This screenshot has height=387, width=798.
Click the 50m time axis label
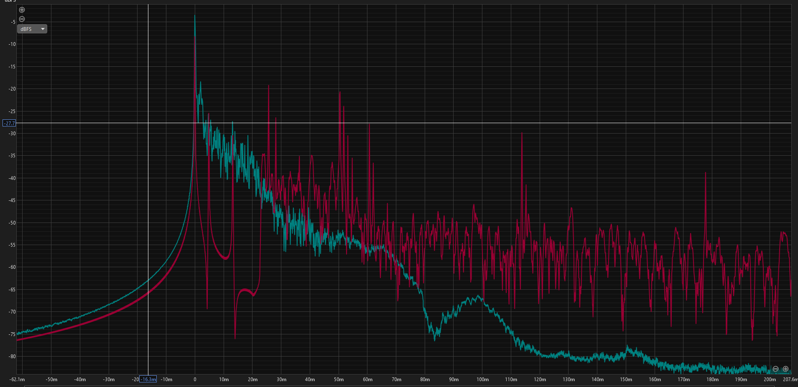pos(339,379)
